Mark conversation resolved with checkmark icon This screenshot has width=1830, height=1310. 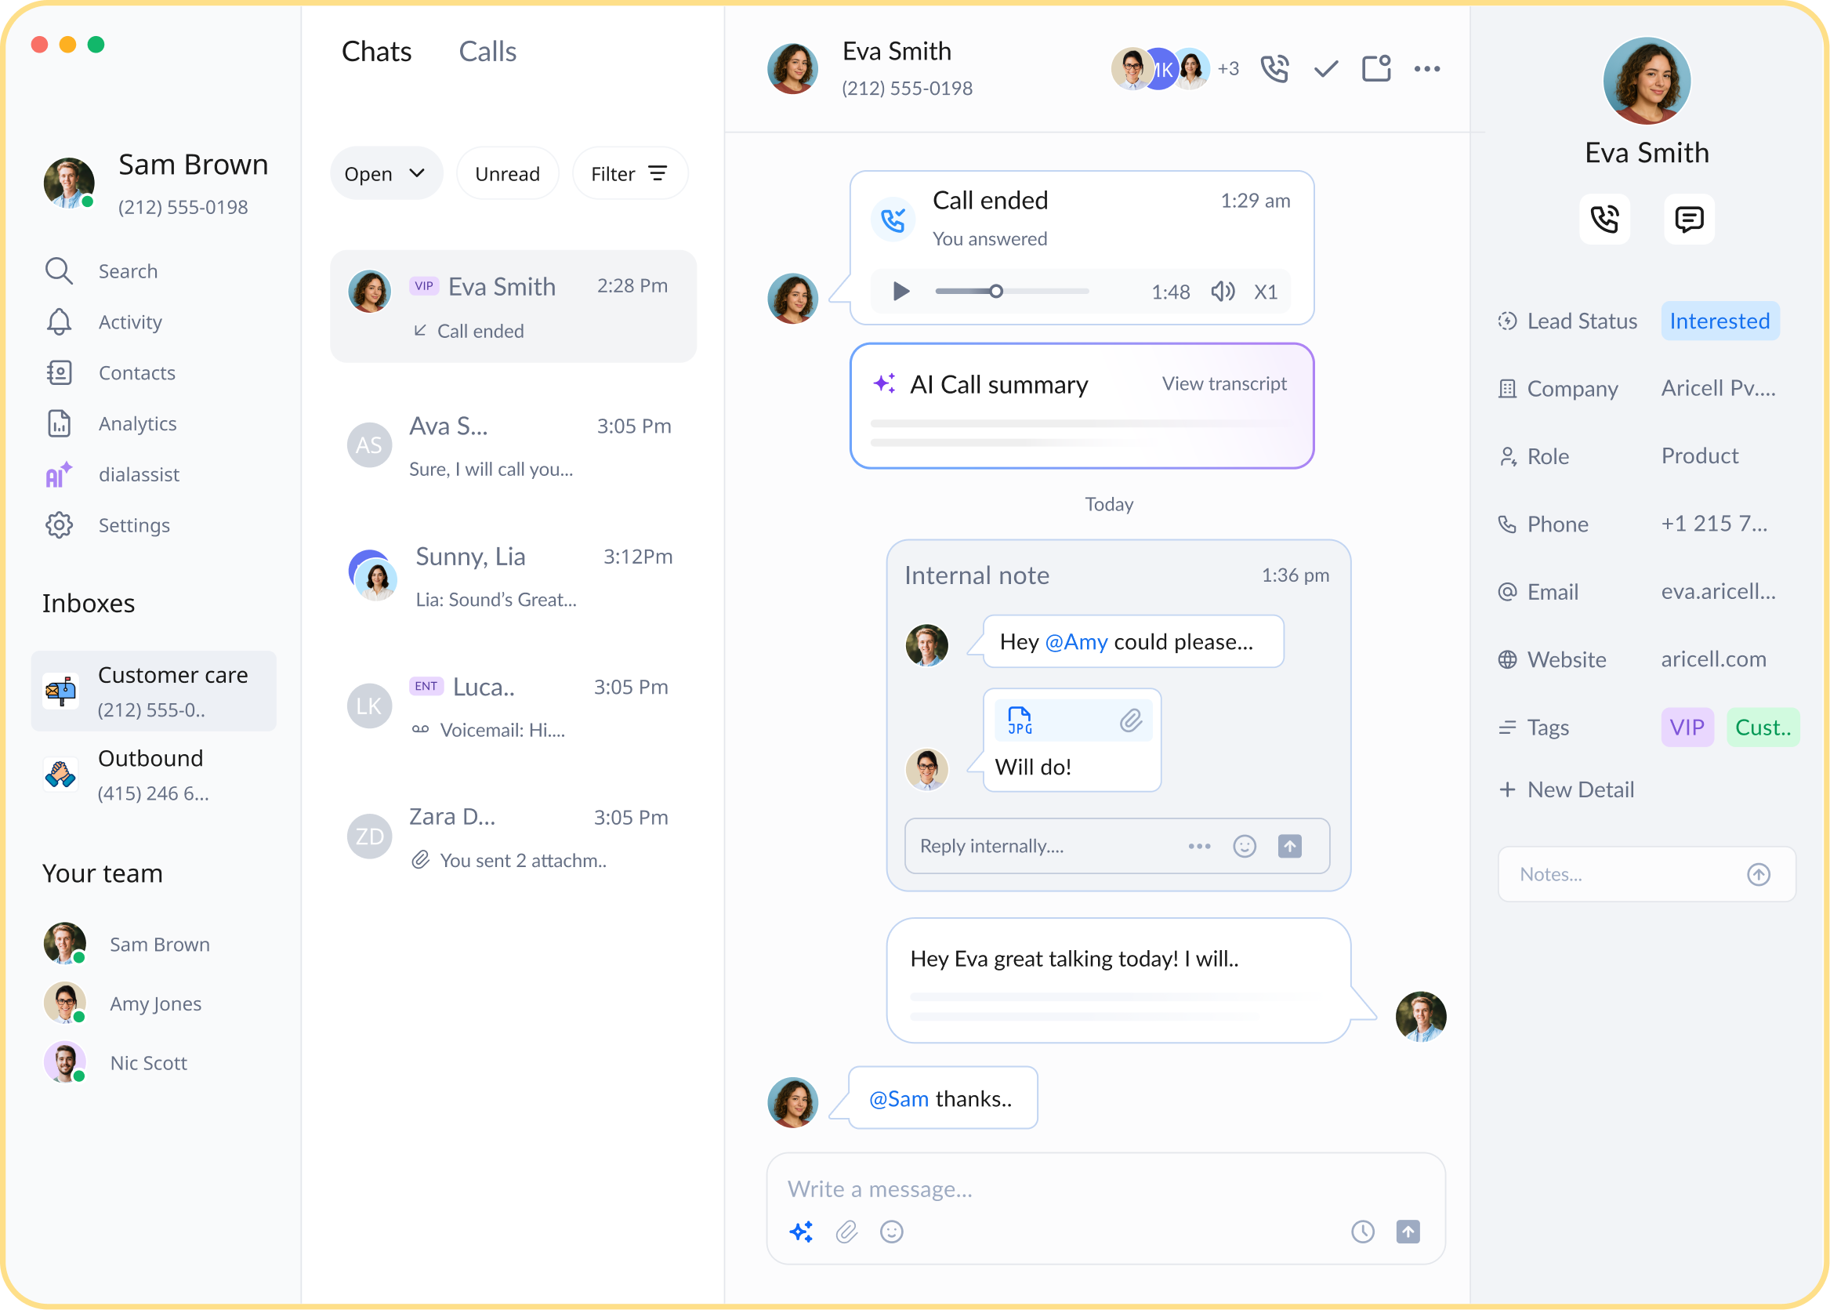point(1325,68)
